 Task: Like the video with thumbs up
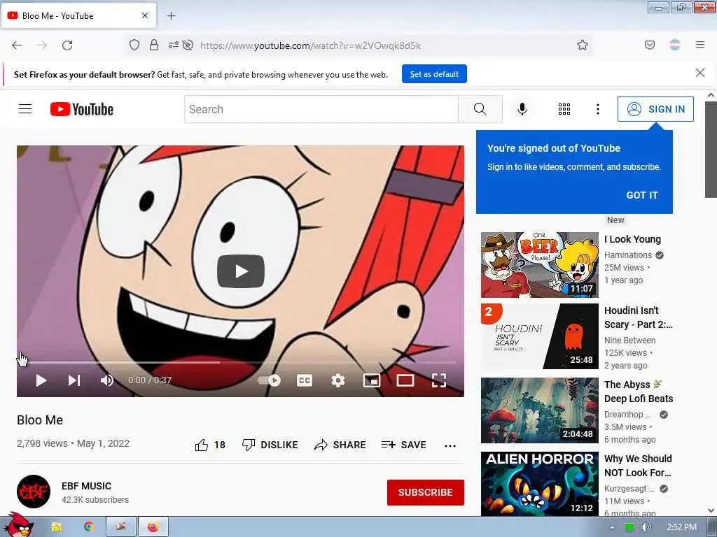pyautogui.click(x=201, y=445)
